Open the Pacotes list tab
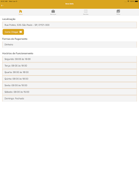The height and width of the screenshot is (185, 139). pos(86,11)
